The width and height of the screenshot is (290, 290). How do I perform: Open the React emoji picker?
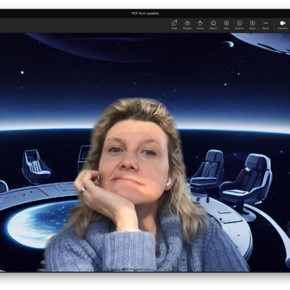pos(213,23)
